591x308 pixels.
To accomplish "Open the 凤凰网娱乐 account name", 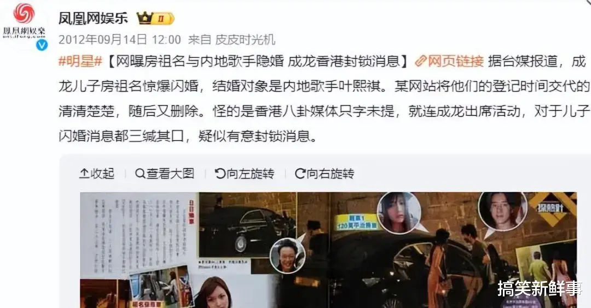I will click(93, 18).
